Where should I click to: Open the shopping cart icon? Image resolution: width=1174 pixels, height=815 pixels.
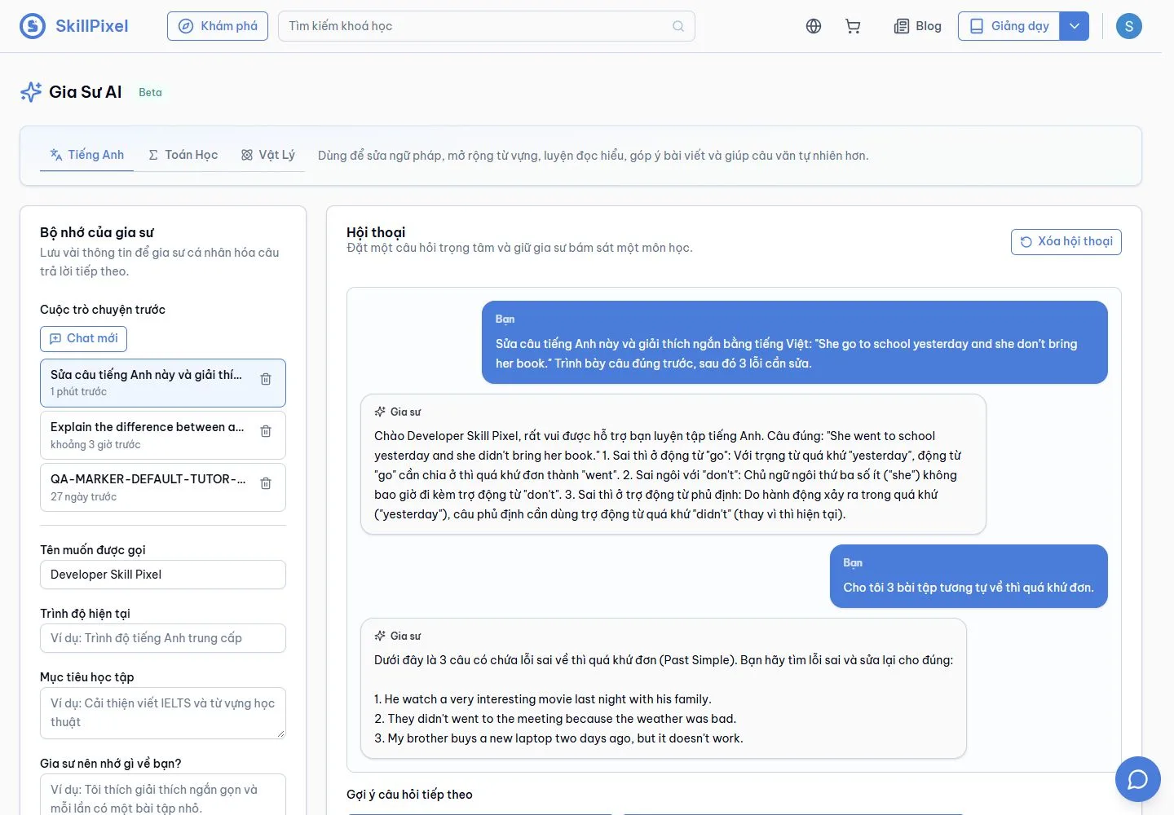pos(853,26)
